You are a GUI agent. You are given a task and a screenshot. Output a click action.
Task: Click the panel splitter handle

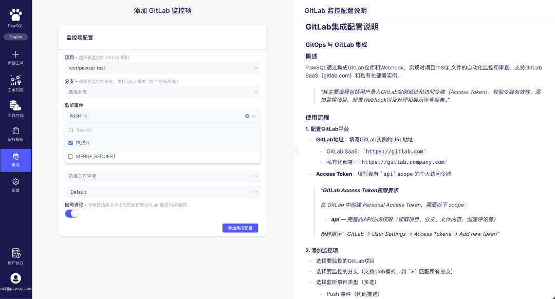297,149
